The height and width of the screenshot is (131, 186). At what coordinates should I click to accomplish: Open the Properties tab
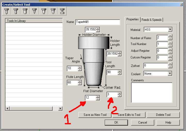133,20
